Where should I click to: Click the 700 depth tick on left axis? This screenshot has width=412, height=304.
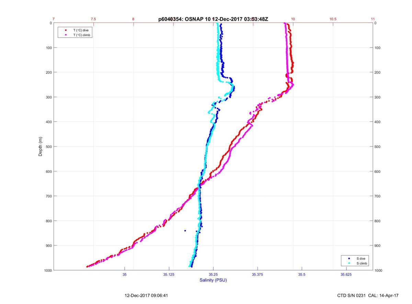[x=48, y=196]
